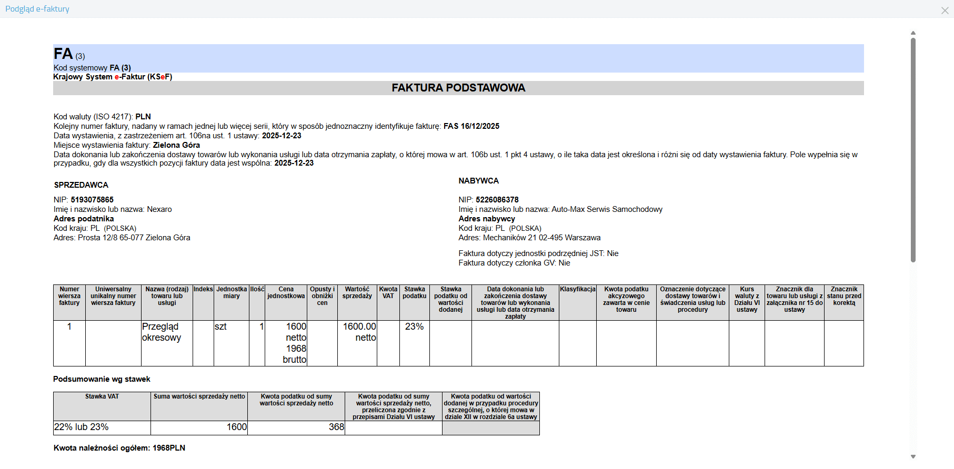Click the 'Cena jednostkowa' column header
Screen dimensions: 954x469
(x=286, y=292)
